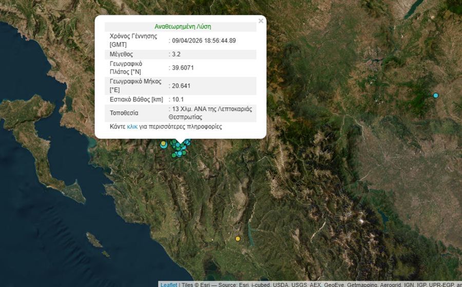Click the latitude value 39.6071

[x=183, y=68]
